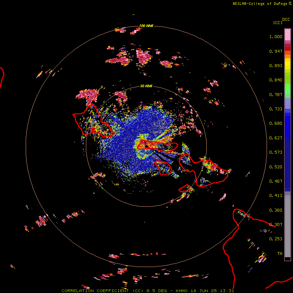The height and width of the screenshot is (293, 293).
Task: Click the 0.307 scale value
Action: point(276,225)
